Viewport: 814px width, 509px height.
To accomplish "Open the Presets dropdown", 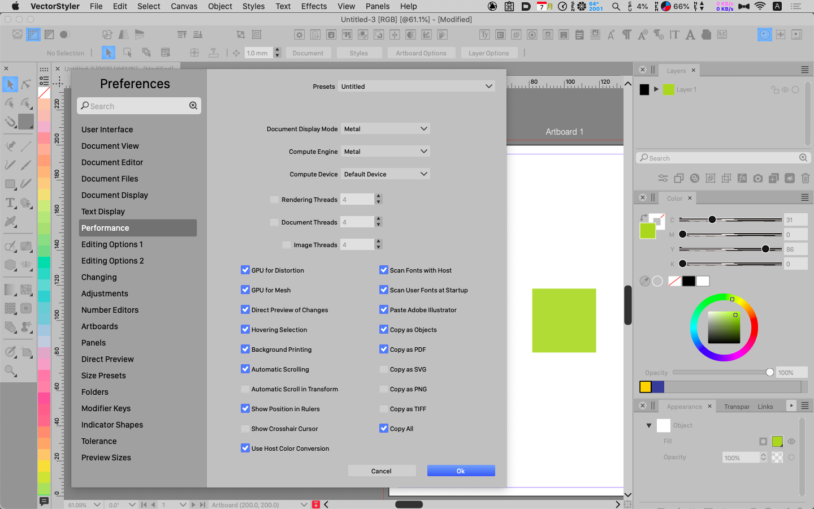I will click(417, 87).
